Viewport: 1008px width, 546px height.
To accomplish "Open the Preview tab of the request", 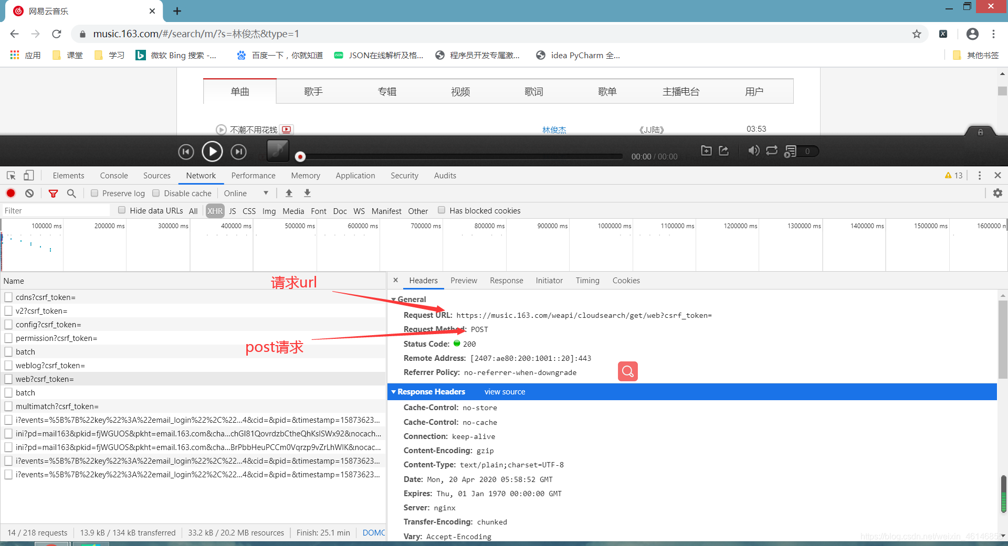I will pyautogui.click(x=464, y=281).
